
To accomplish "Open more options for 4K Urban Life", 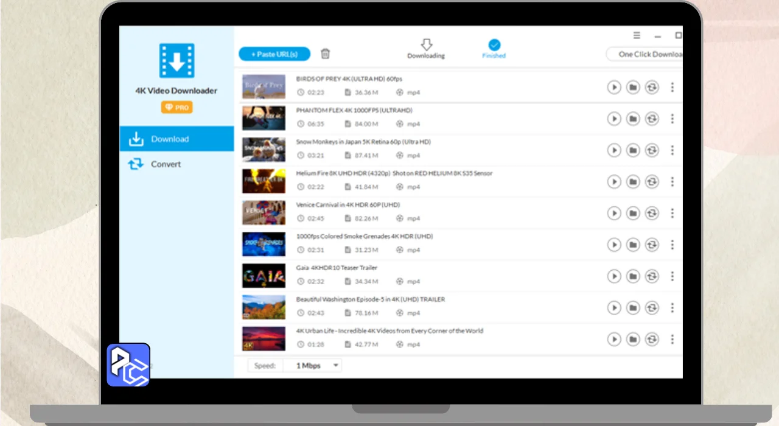I will coord(672,339).
